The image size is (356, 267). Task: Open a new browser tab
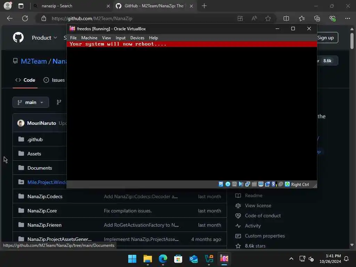pyautogui.click(x=204, y=6)
